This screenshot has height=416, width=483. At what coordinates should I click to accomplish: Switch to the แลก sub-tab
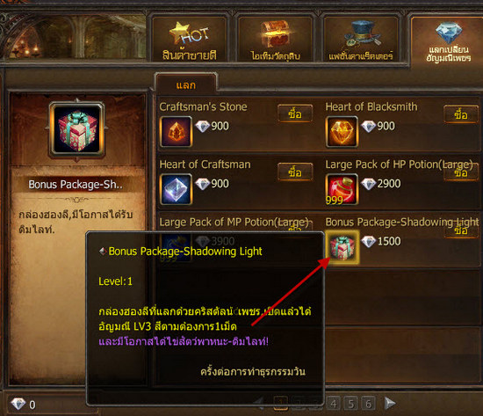tap(186, 84)
